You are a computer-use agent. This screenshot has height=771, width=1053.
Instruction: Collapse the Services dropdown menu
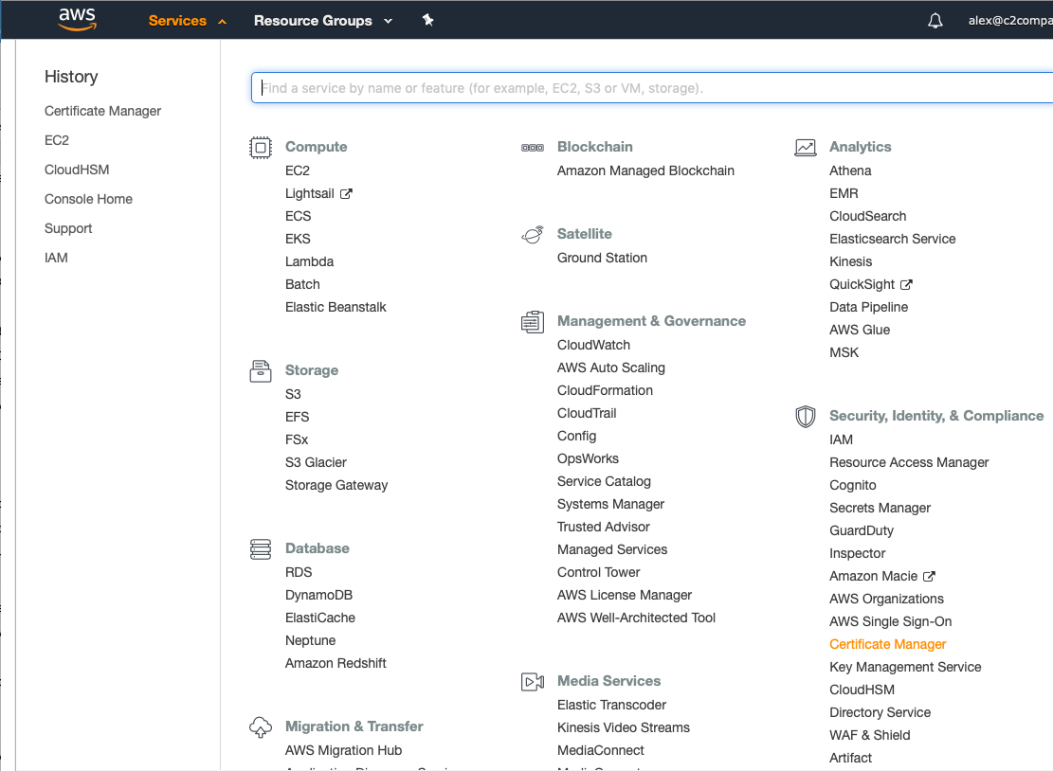187,21
